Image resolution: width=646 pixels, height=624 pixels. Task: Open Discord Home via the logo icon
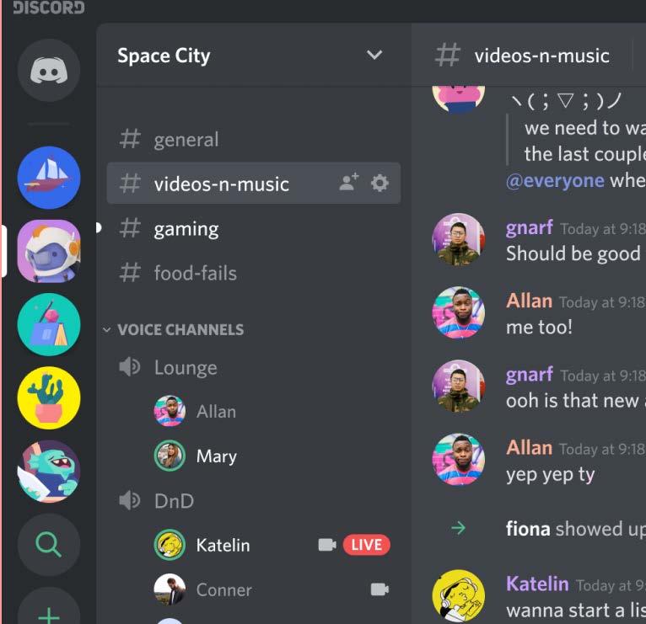[49, 71]
